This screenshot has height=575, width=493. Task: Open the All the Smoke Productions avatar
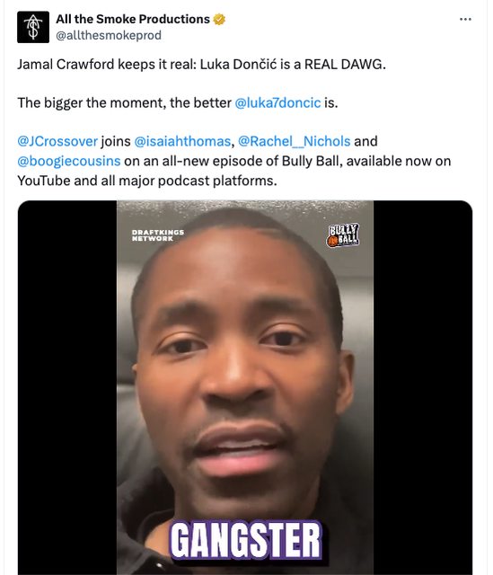point(33,27)
